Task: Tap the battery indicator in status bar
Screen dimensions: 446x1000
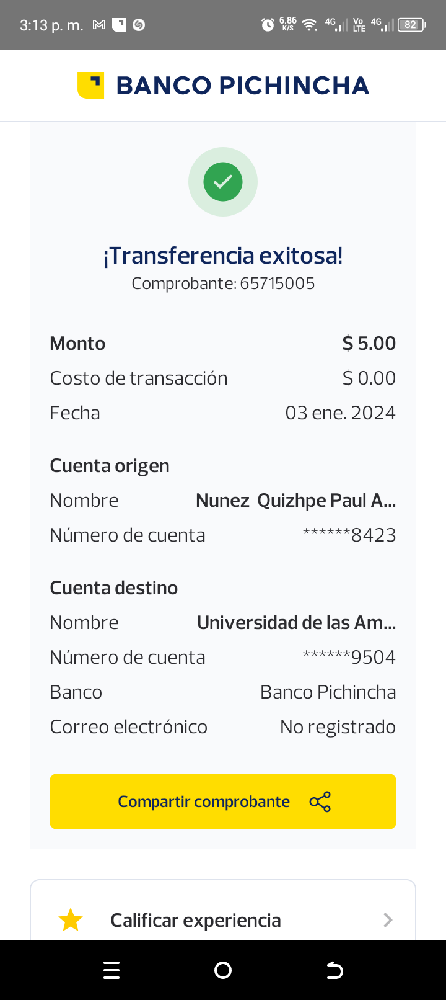Action: 411,25
